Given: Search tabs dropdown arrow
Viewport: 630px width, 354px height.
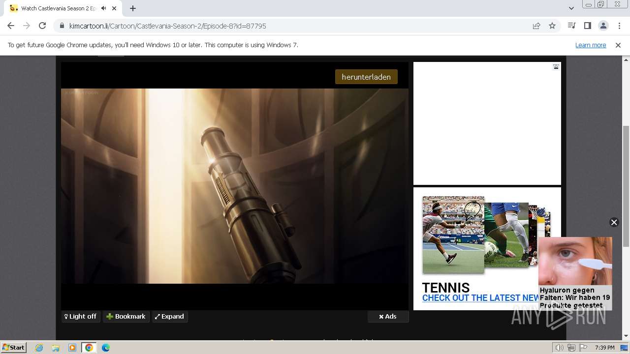Looking at the screenshot, I should click(571, 8).
